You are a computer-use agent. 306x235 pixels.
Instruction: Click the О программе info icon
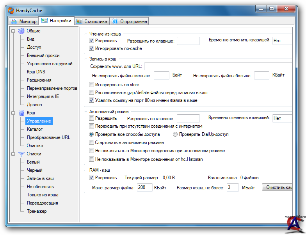115,21
